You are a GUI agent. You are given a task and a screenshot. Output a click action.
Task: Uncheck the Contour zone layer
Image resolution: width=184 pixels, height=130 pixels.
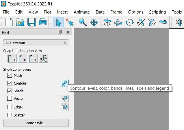pos(10,83)
